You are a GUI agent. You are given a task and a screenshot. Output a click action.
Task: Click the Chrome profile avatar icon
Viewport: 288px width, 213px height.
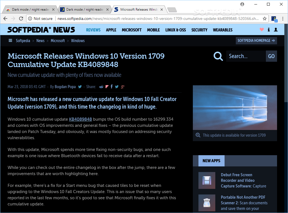tap(242, 4)
